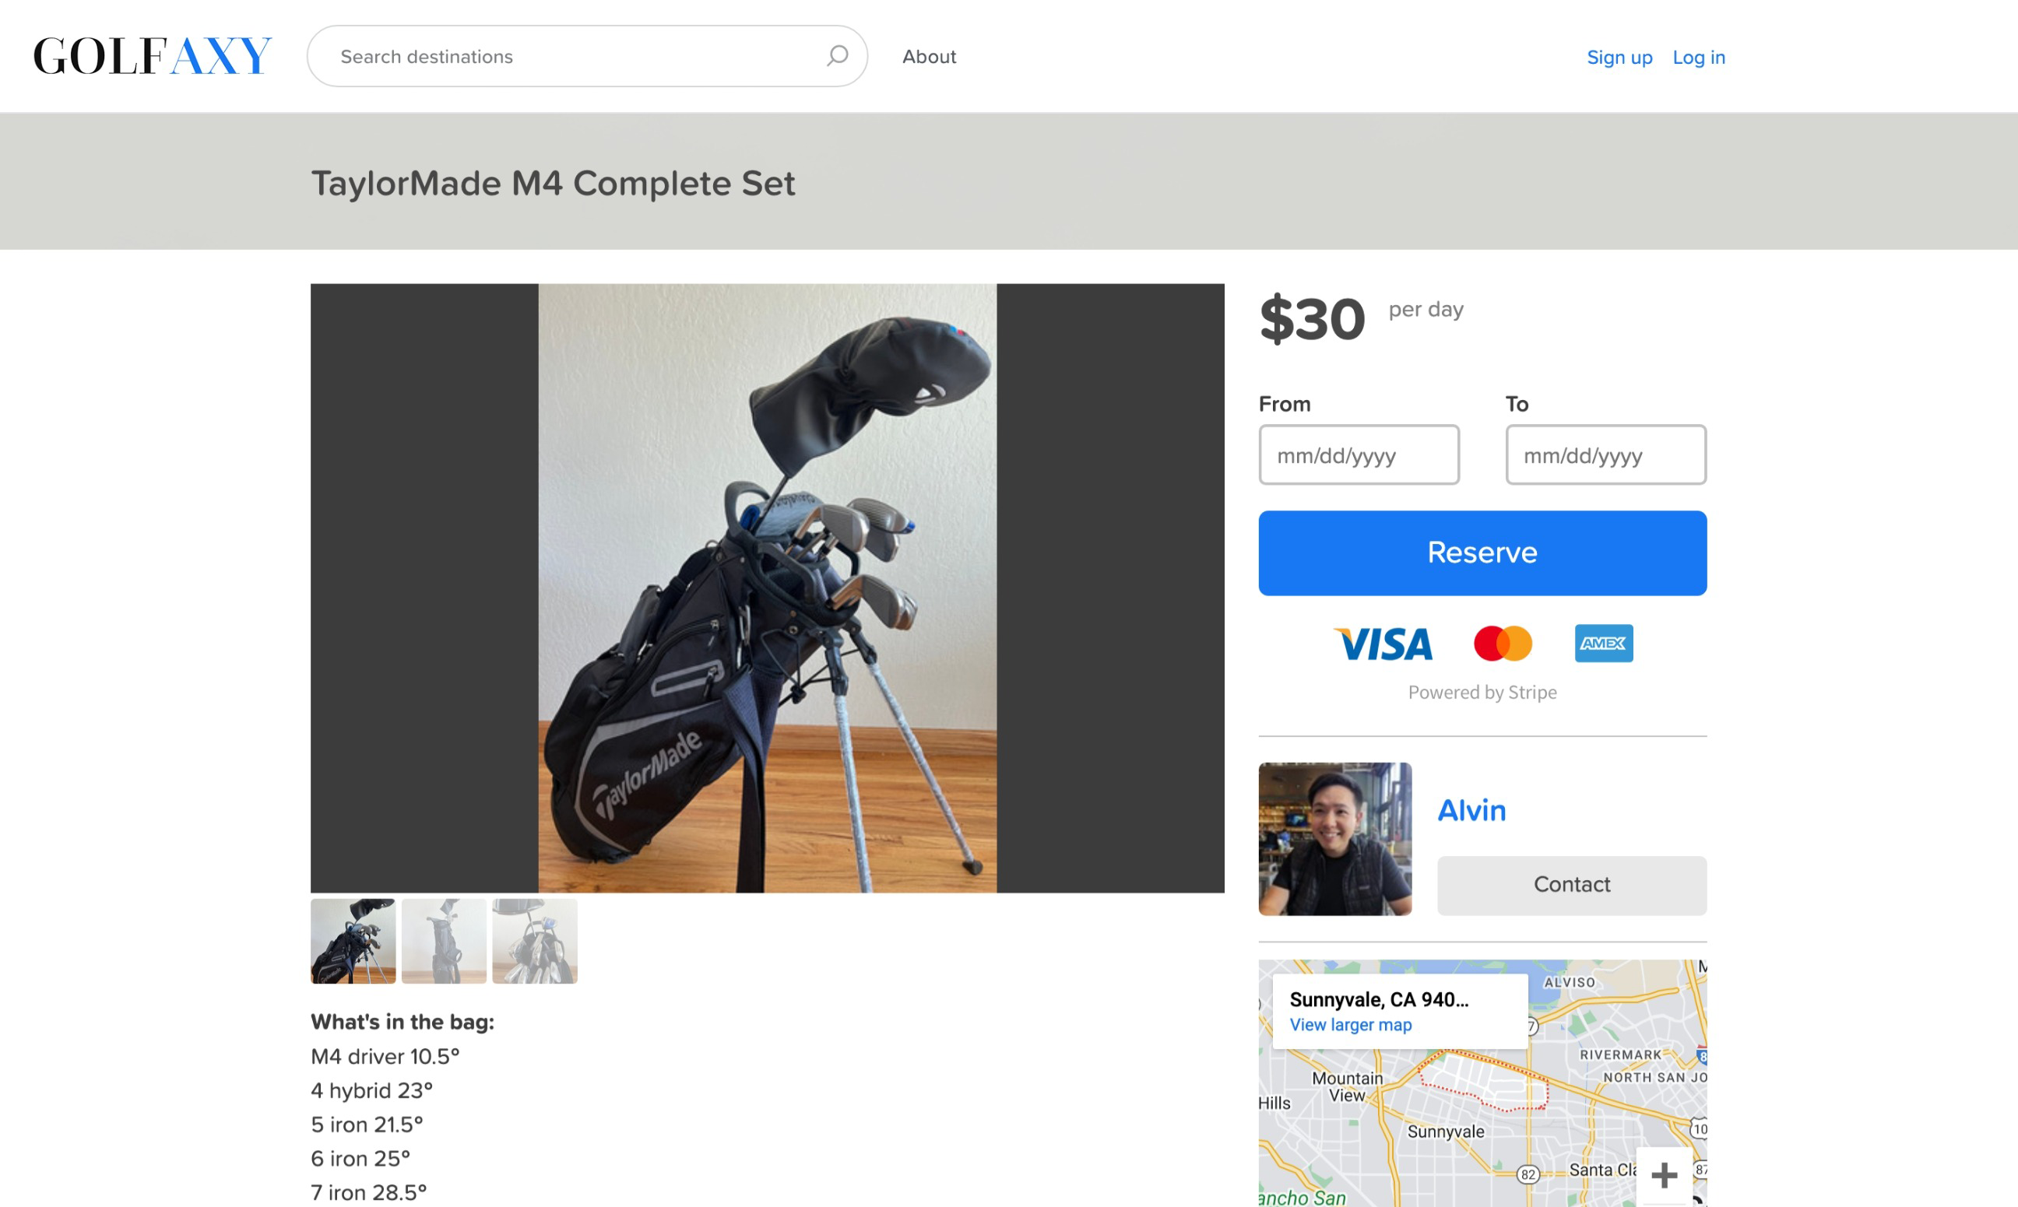
Task: Click View larger map link
Action: [x=1350, y=1025]
